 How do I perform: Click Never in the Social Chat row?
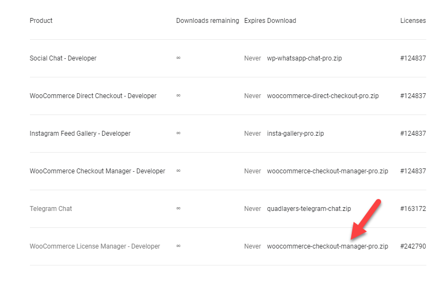tap(253, 58)
